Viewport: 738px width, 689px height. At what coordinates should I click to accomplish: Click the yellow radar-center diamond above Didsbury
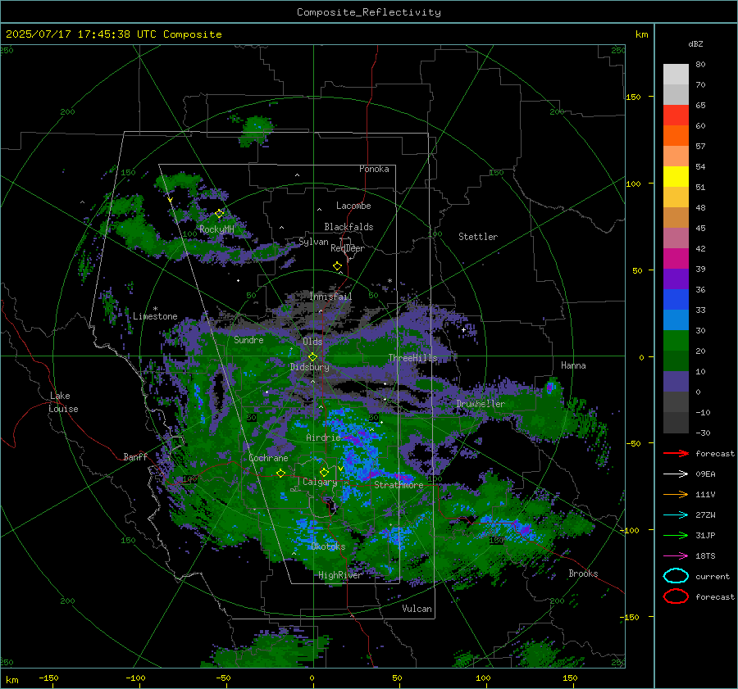tap(312, 357)
